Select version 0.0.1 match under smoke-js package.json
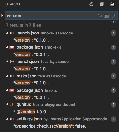This screenshot has width=119, height=132. point(31,55)
